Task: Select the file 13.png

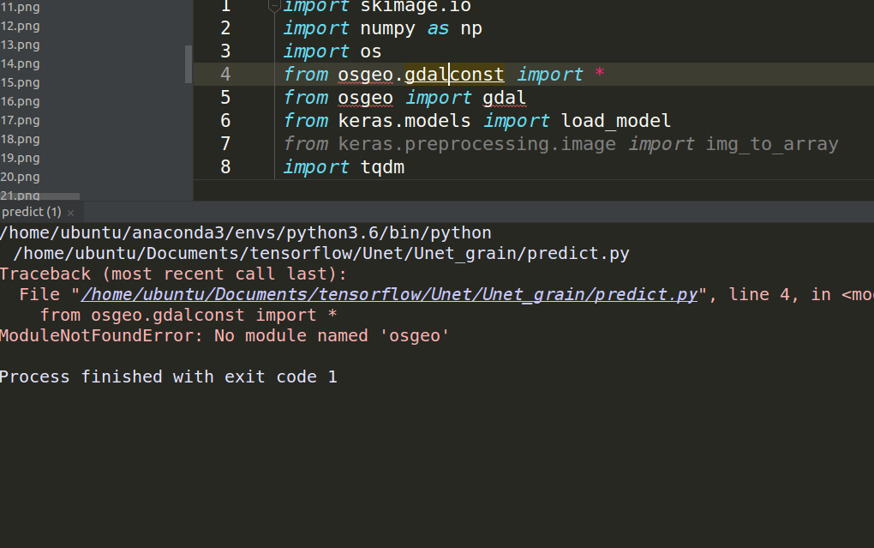Action: 21,45
